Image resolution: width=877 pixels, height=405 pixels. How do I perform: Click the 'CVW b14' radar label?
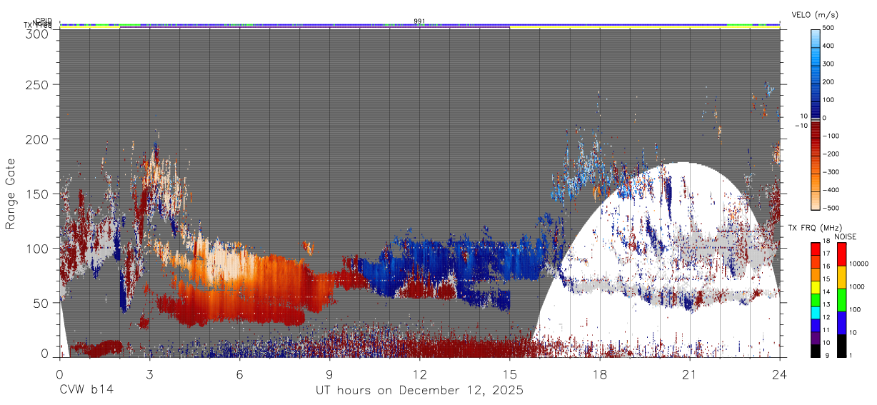pyautogui.click(x=86, y=391)
